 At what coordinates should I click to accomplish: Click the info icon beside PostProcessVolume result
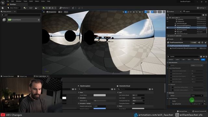click(x=39, y=20)
